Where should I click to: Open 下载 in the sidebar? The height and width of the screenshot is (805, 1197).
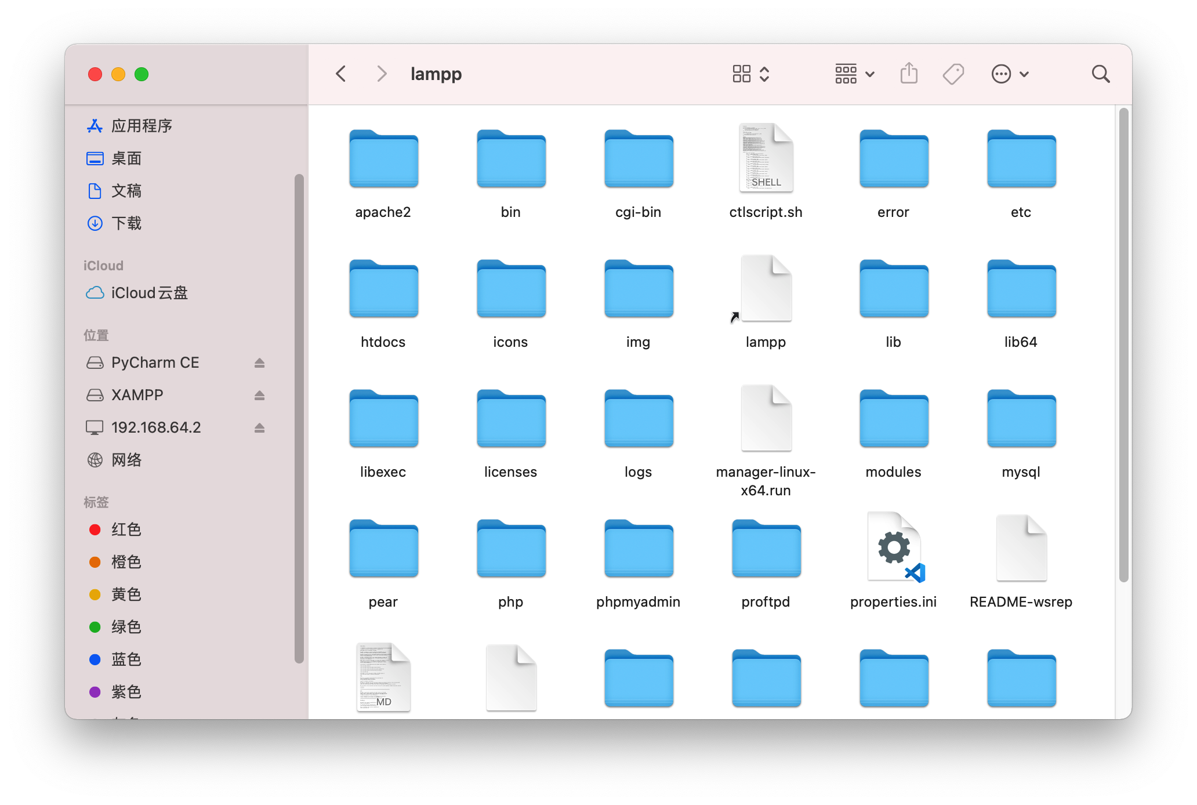tap(126, 223)
